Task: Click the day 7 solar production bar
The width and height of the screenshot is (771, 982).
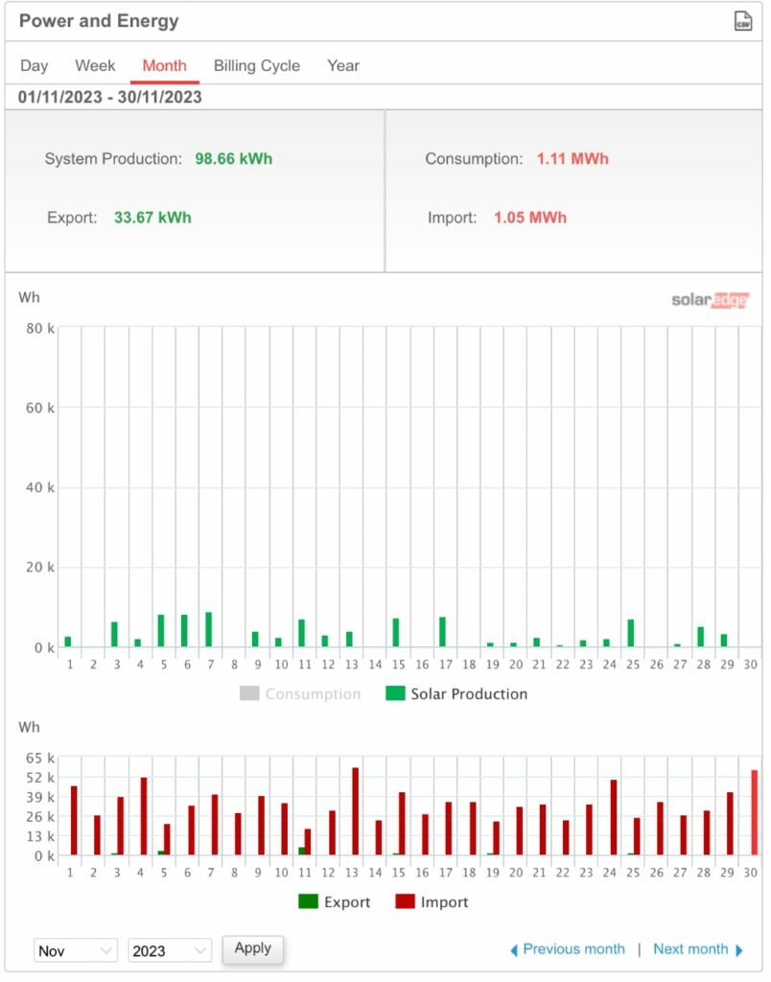Action: click(x=208, y=630)
